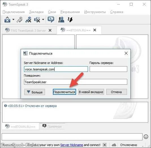The width and height of the screenshot is (151, 148).
Task: Open the Server Nickname link in status bar
Action: pos(72,145)
